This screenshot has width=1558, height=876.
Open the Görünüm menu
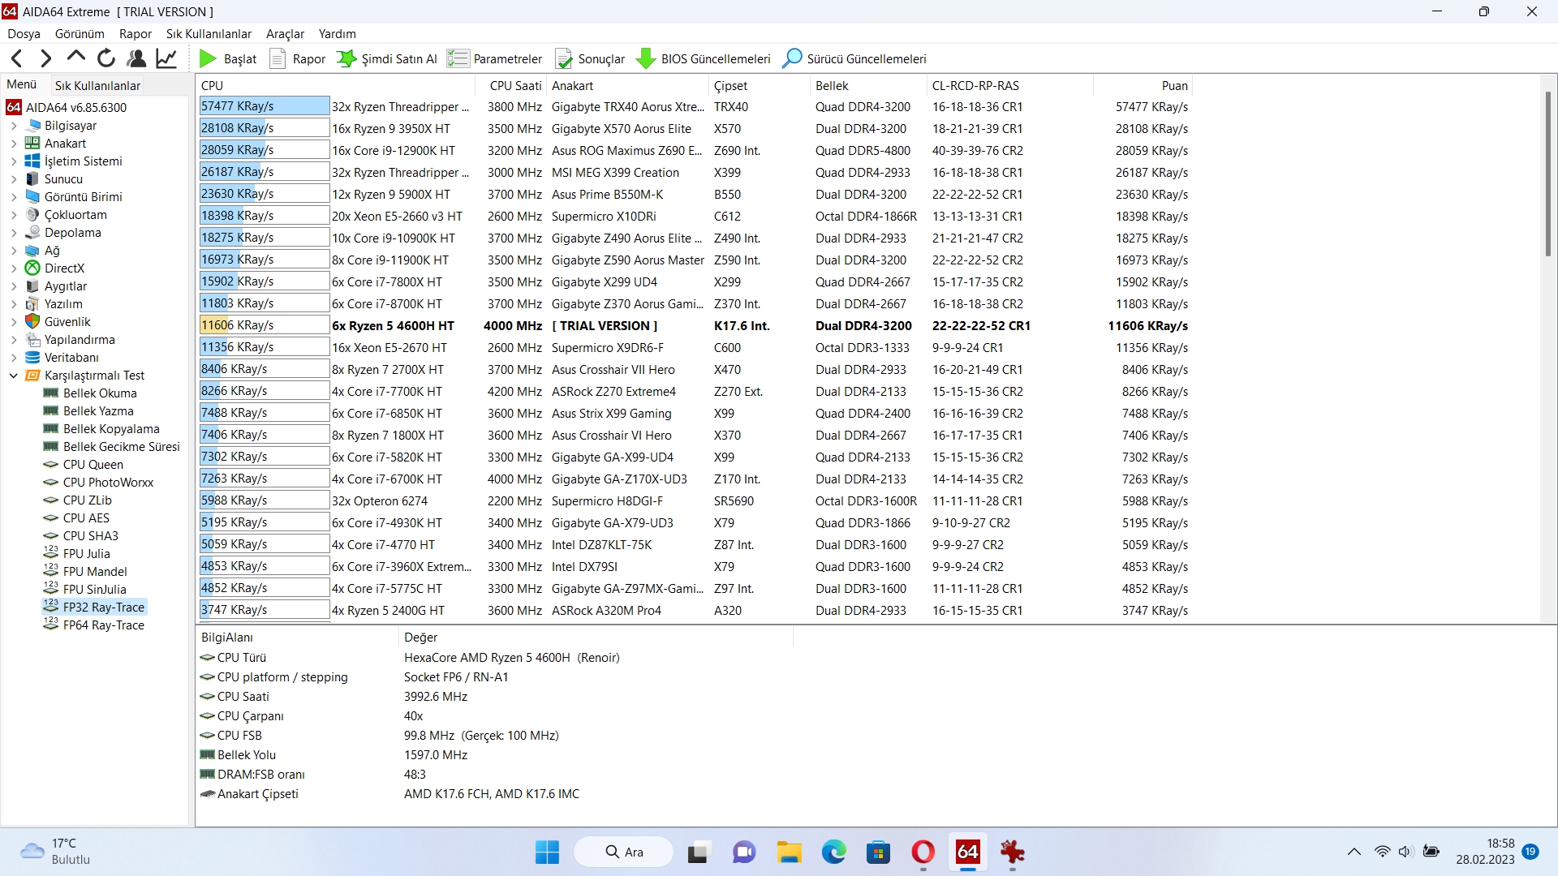click(x=80, y=34)
